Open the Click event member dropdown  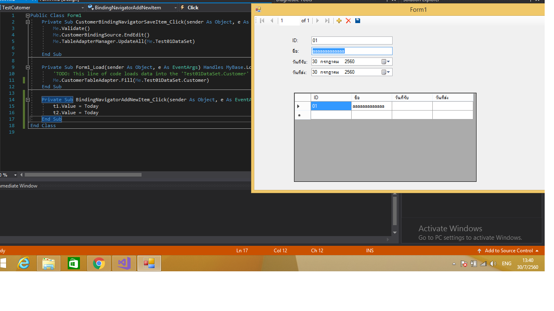[x=215, y=8]
